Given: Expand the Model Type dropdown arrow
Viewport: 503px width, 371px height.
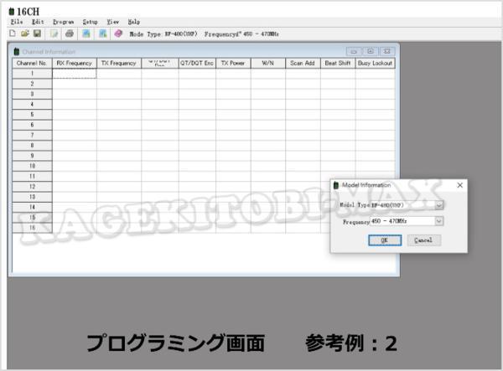Looking at the screenshot, I should [439, 205].
